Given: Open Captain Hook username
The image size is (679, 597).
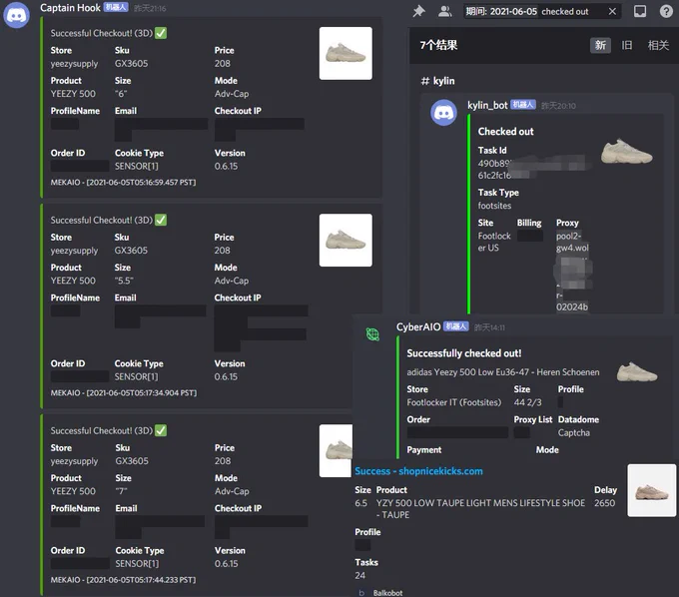Looking at the screenshot, I should point(70,8).
